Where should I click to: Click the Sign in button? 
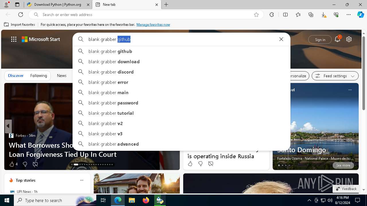[x=320, y=39]
